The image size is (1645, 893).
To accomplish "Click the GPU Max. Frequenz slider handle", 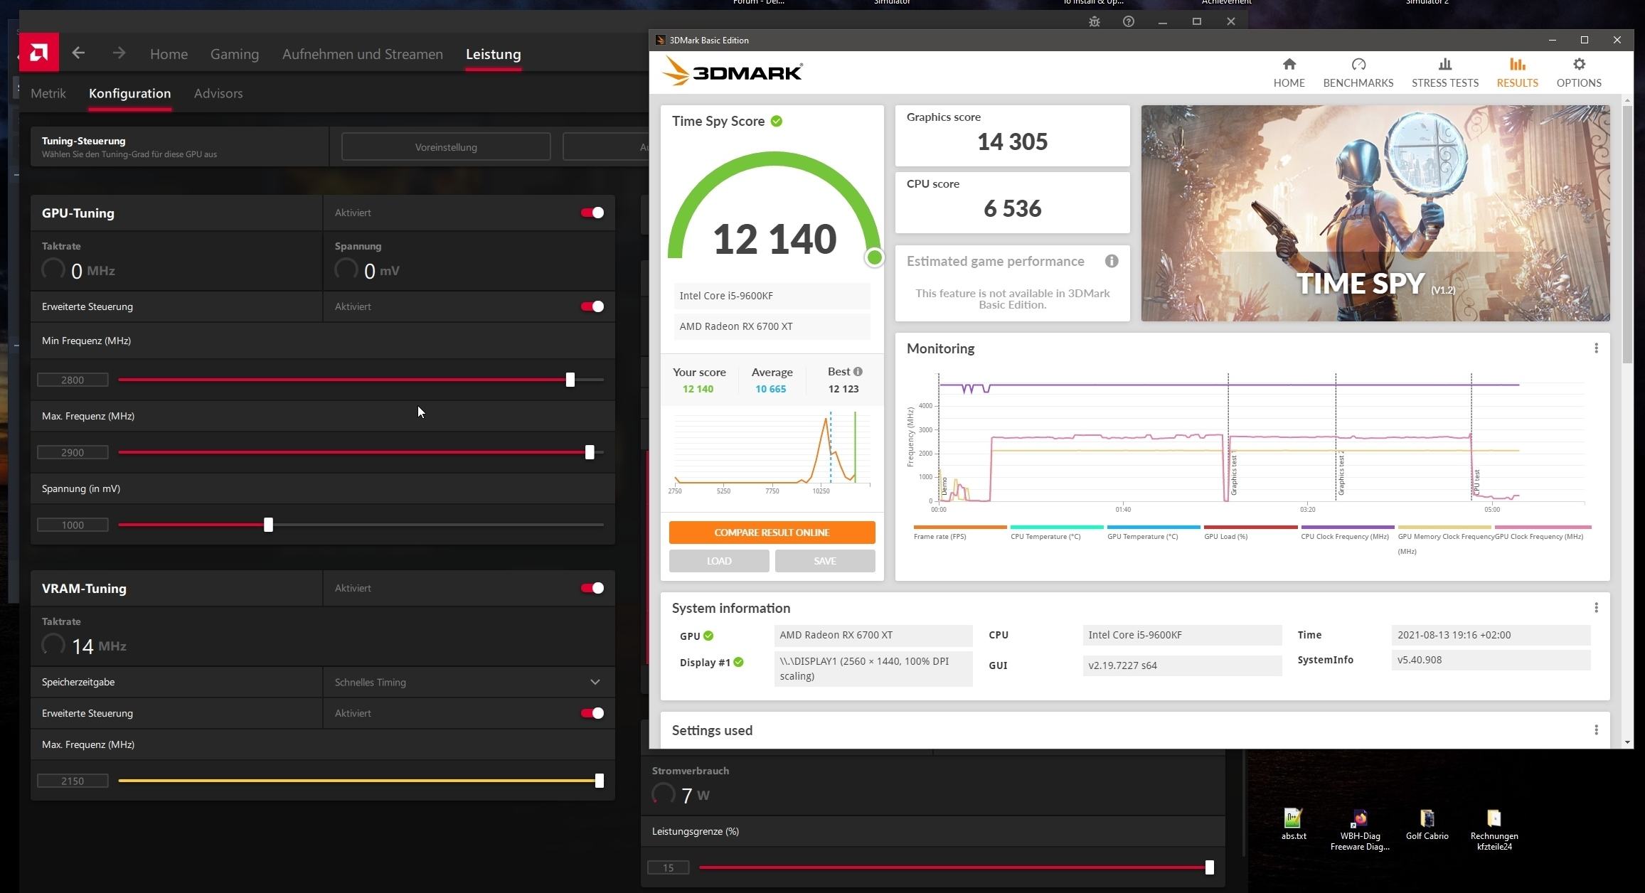I will pyautogui.click(x=590, y=452).
